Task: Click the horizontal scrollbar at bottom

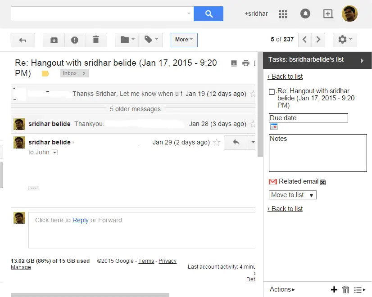Action: pos(90,295)
